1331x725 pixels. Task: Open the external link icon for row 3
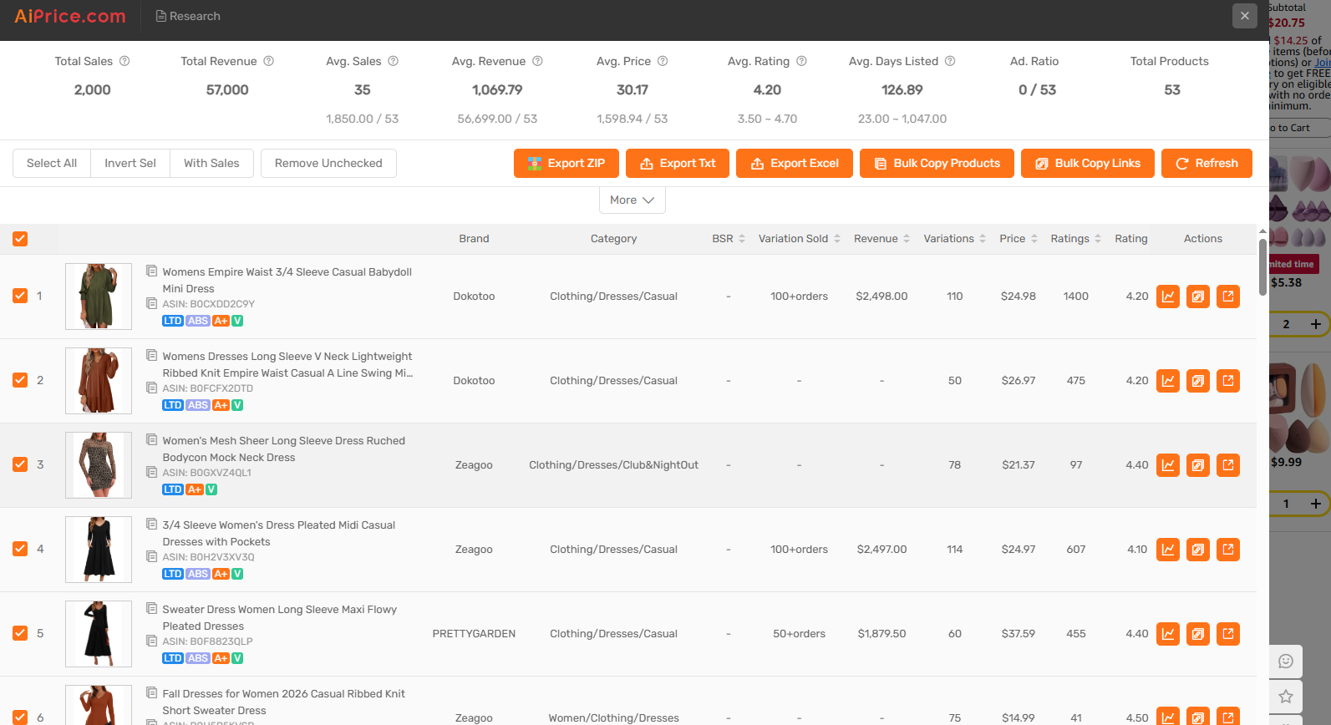[1228, 465]
